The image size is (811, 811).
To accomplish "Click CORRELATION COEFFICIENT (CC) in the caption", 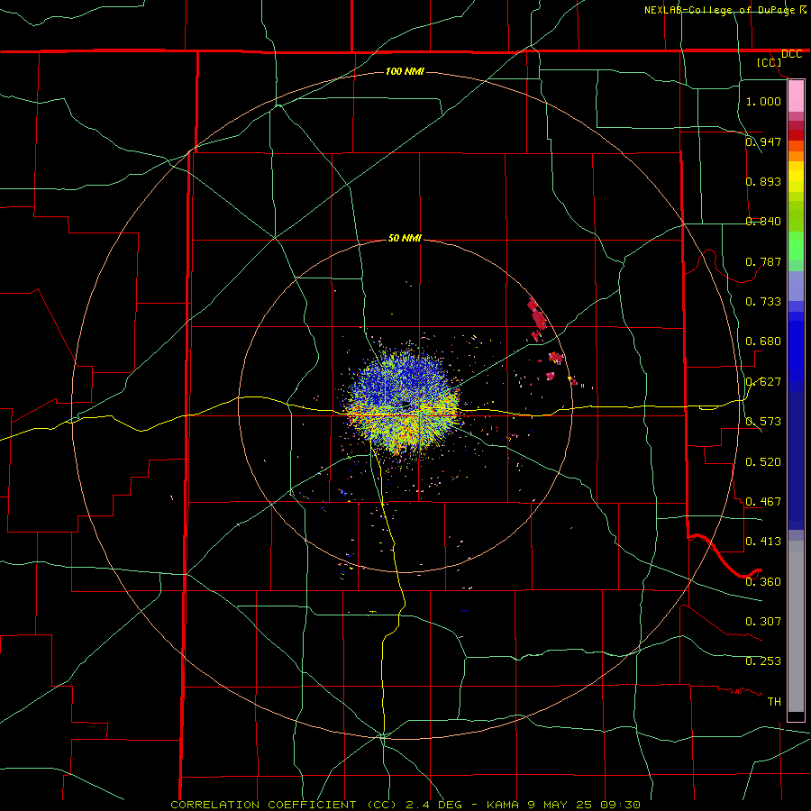I will 284,805.
